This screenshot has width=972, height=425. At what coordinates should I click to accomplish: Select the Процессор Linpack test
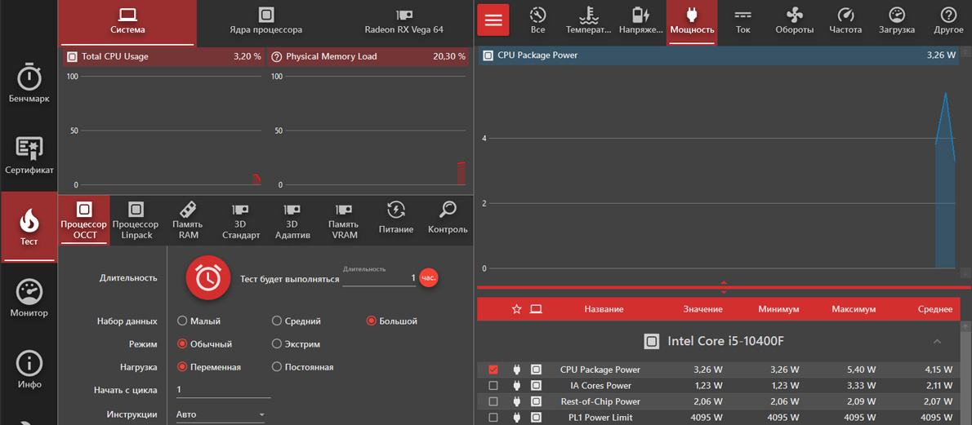136,220
